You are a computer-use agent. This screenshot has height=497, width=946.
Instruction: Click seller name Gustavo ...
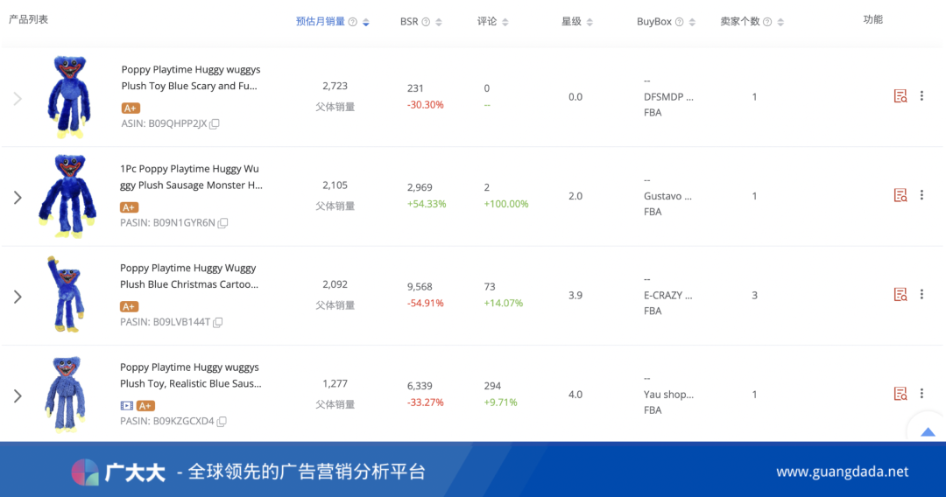tap(667, 196)
